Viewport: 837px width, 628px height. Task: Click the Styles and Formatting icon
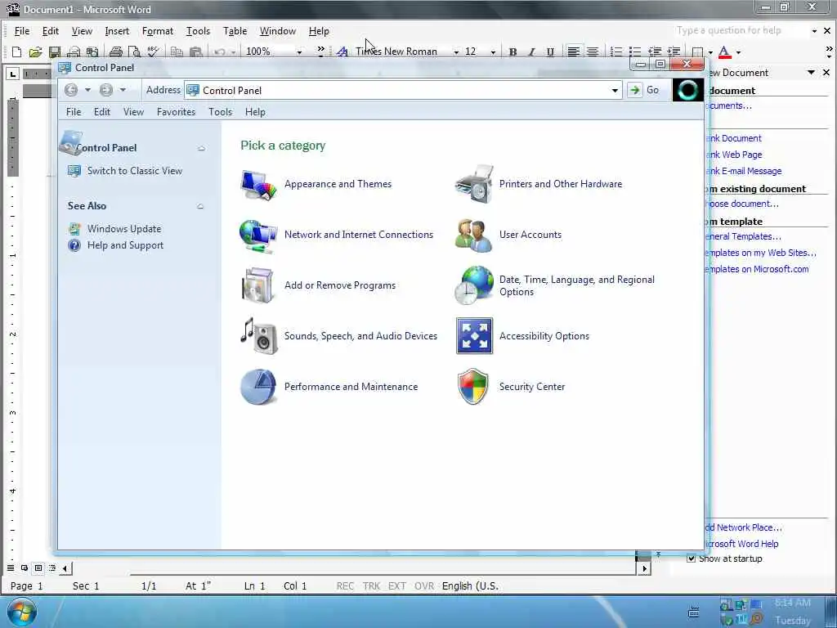tap(342, 52)
